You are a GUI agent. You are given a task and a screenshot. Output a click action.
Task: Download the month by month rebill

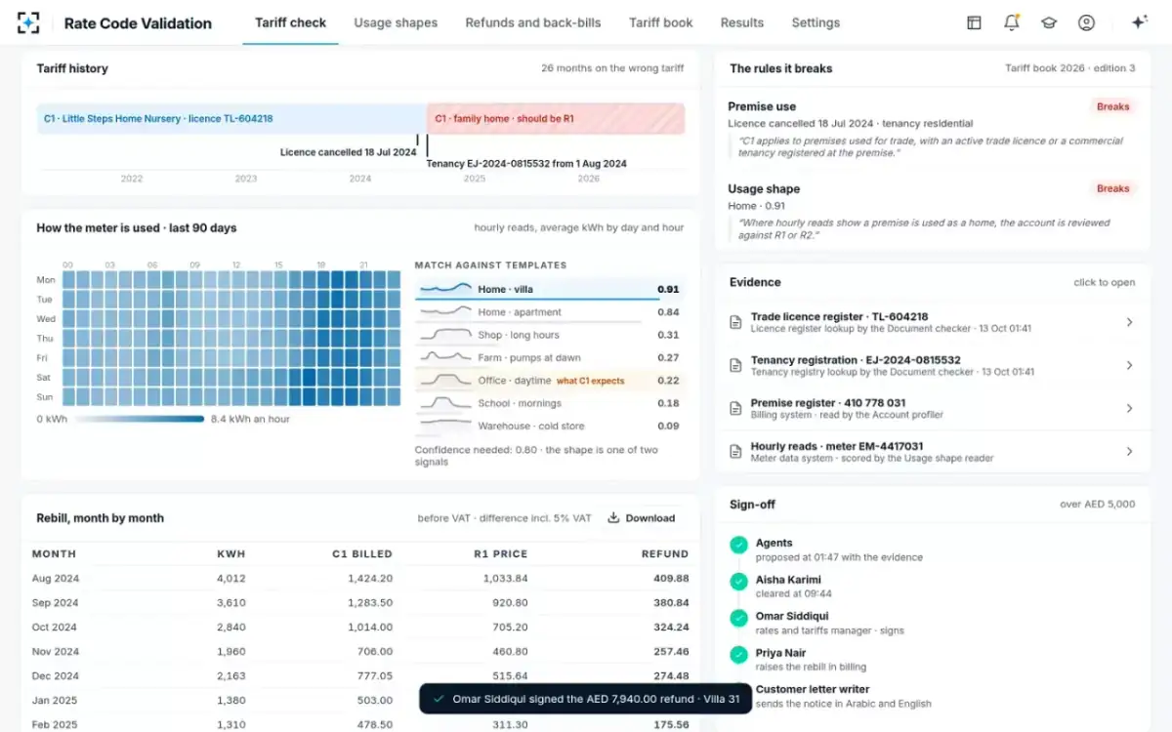tap(642, 518)
